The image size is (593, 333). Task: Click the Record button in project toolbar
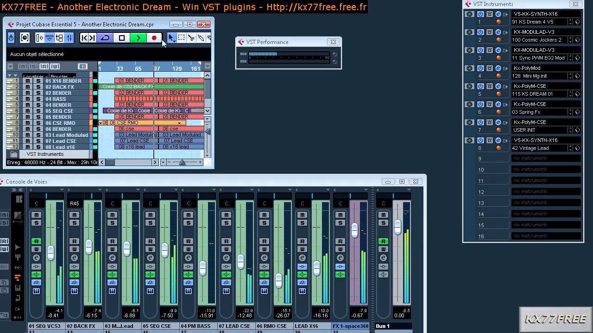pyautogui.click(x=154, y=38)
